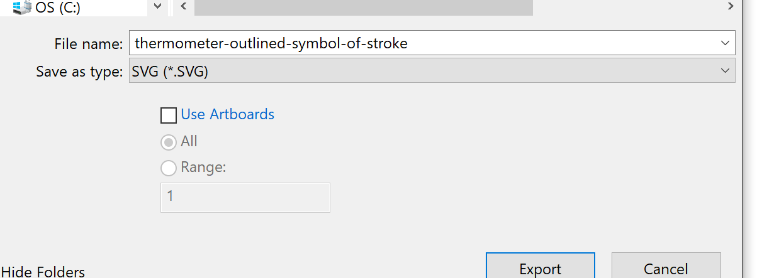Open the Save as type SVG combo box
This screenshot has height=278, width=779.
pyautogui.click(x=422, y=71)
